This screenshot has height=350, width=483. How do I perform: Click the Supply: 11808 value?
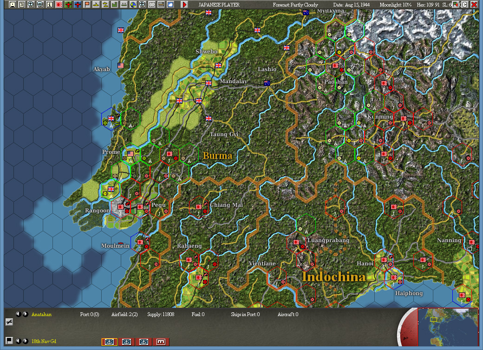pyautogui.click(x=161, y=314)
